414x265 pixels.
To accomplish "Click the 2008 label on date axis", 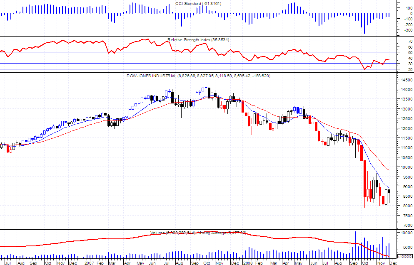I will click(248, 263).
